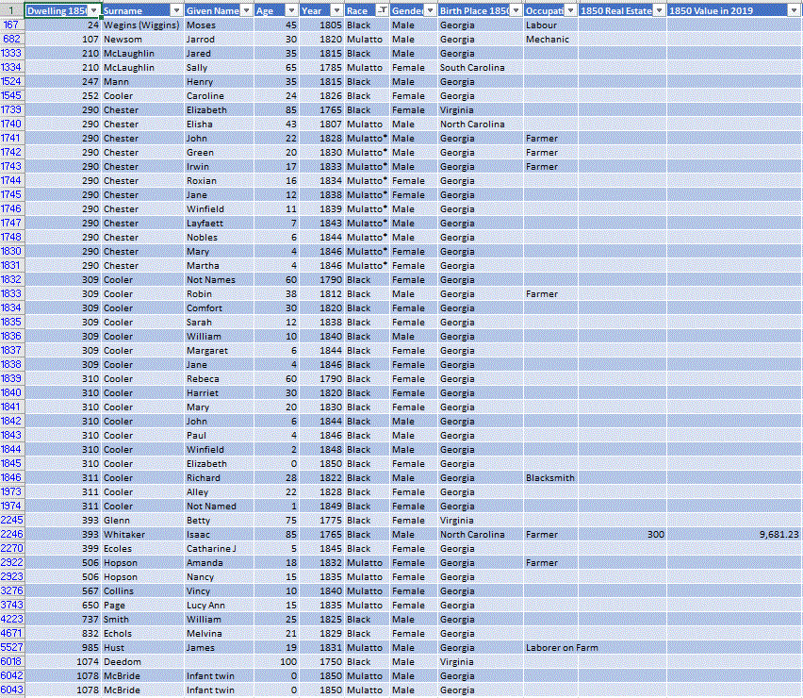Select surname cell 'Whitaker'
This screenshot has width=803, height=698.
point(142,535)
